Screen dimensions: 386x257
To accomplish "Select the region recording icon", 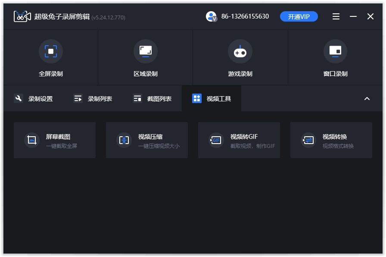I will tap(146, 51).
